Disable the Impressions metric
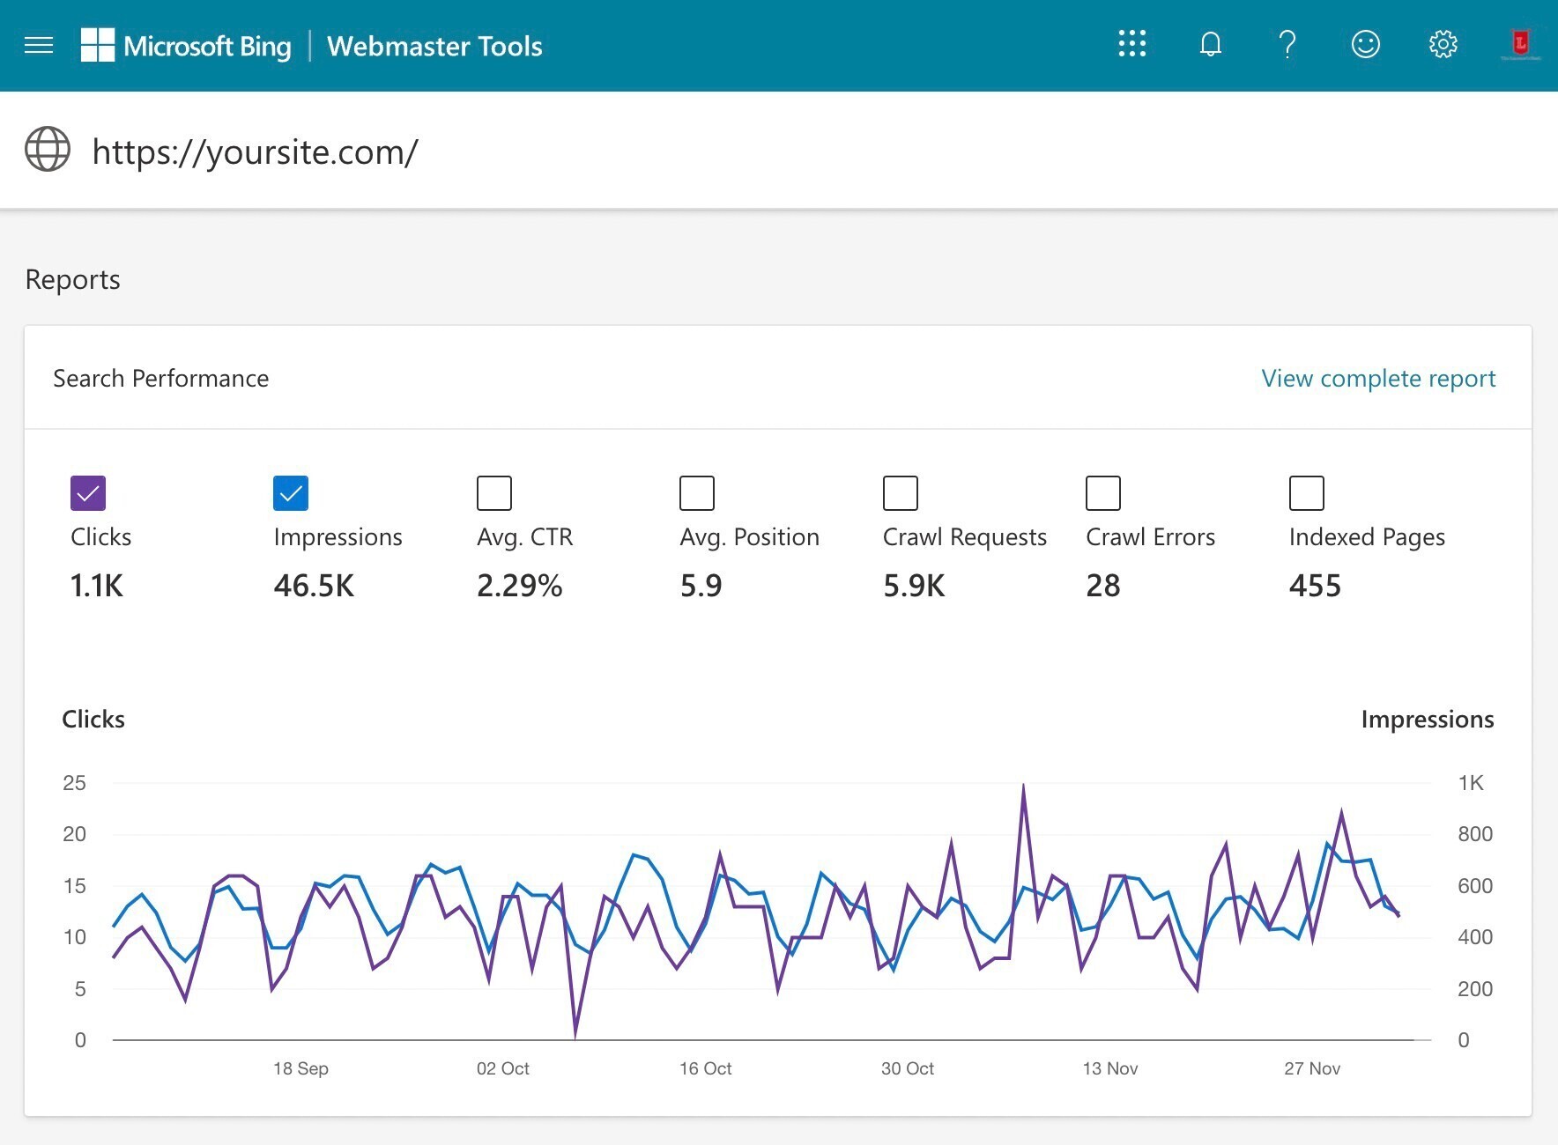 point(290,493)
